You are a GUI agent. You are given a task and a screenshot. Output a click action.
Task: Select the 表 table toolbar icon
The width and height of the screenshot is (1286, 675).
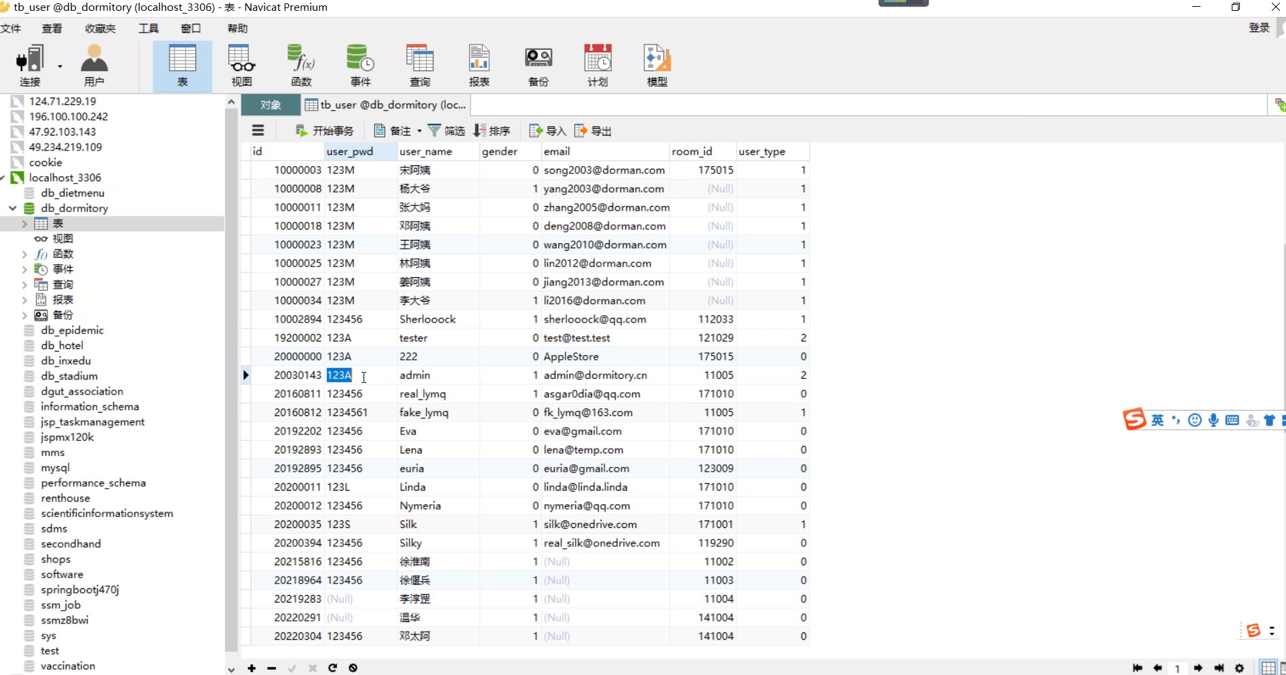(x=182, y=66)
